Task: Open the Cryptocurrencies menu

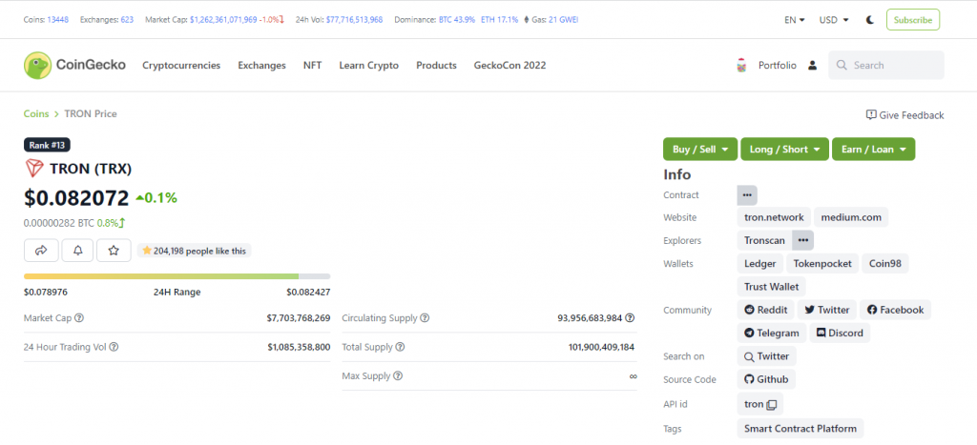Action: point(181,66)
